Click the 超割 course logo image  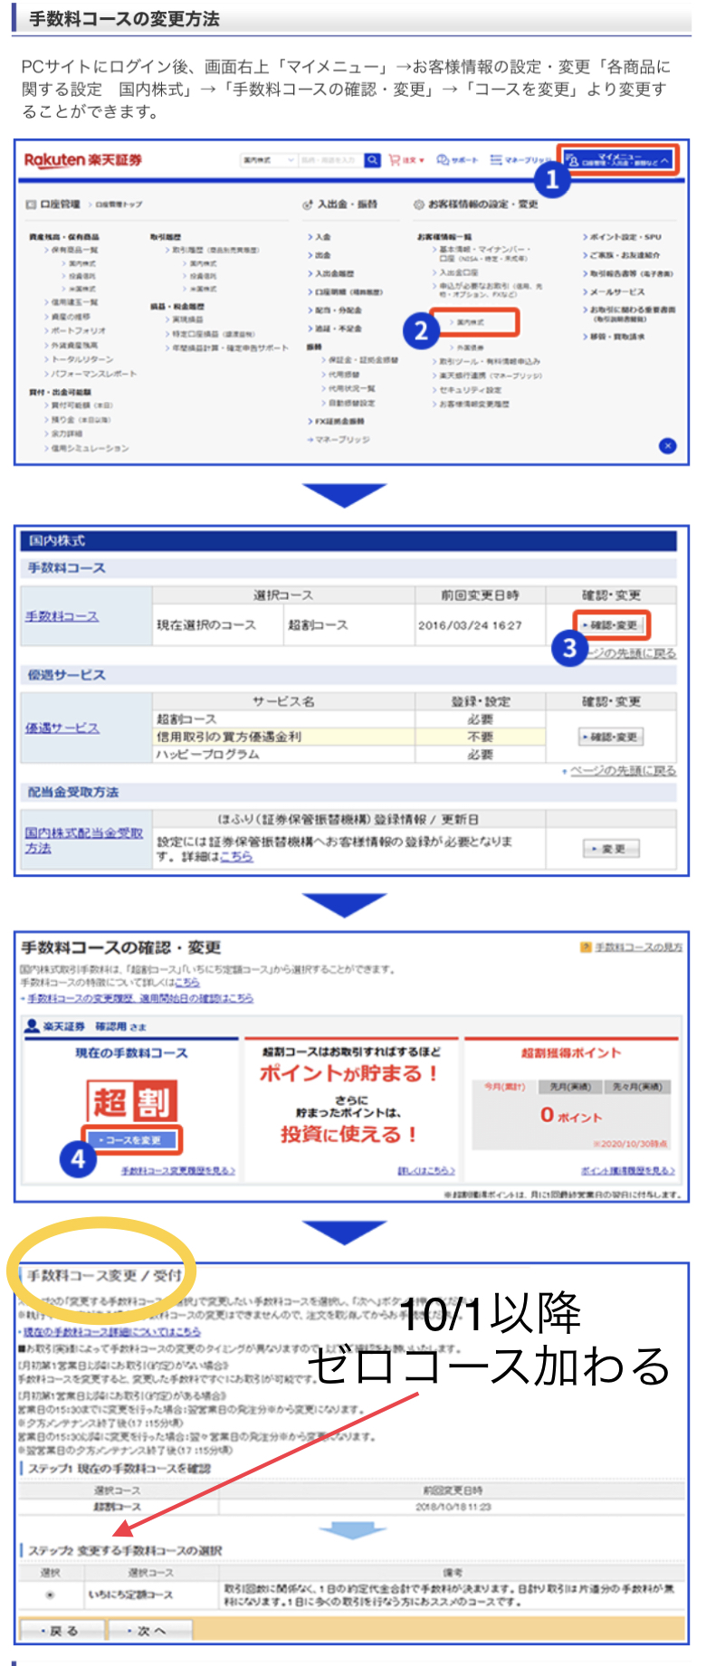[x=132, y=1100]
